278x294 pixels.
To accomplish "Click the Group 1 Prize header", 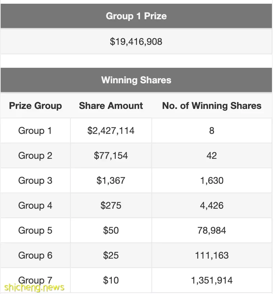I will 136,16.
